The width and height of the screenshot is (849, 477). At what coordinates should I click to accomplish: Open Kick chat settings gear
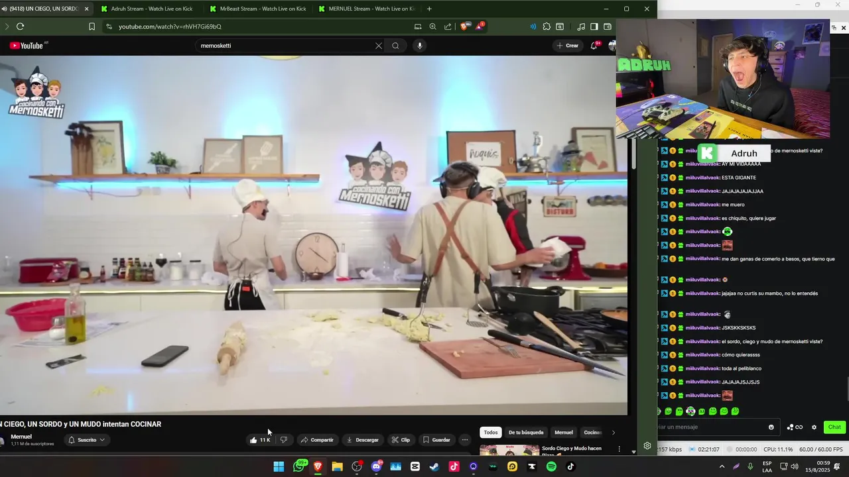coord(814,427)
